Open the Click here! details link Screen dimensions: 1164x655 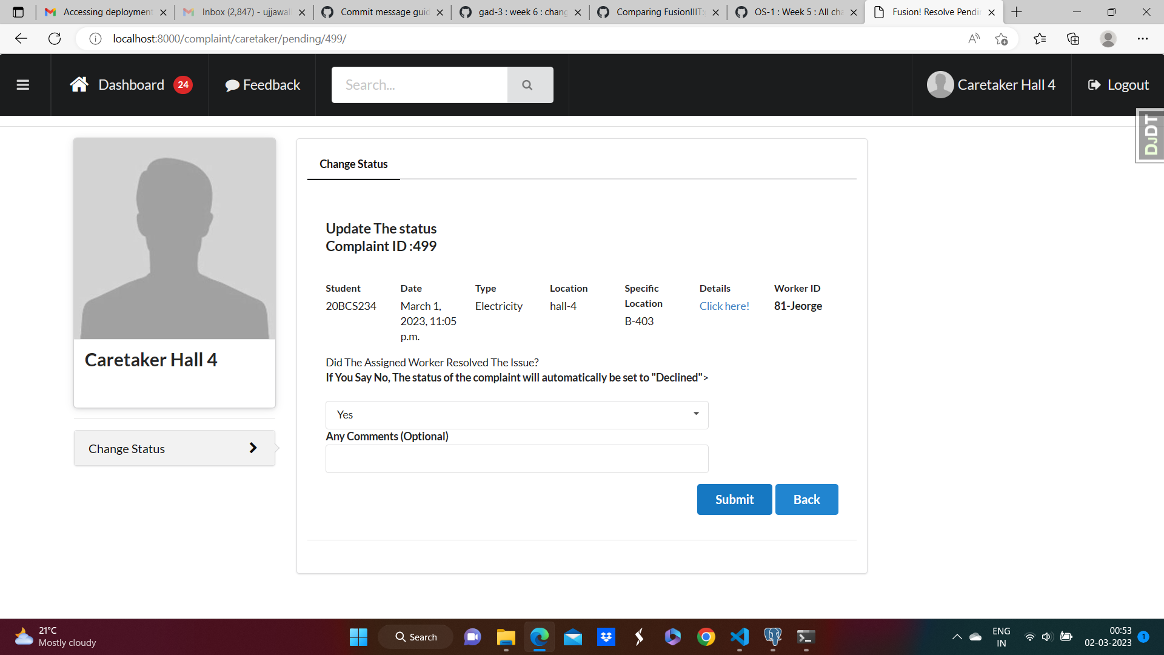pyautogui.click(x=724, y=306)
